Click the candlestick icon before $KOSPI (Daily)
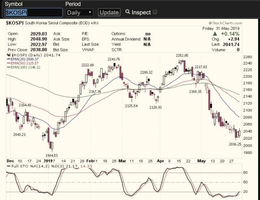The width and height of the screenshot is (260, 200). 8,55
